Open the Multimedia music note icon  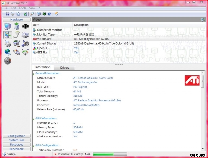pyautogui.click(x=25, y=43)
